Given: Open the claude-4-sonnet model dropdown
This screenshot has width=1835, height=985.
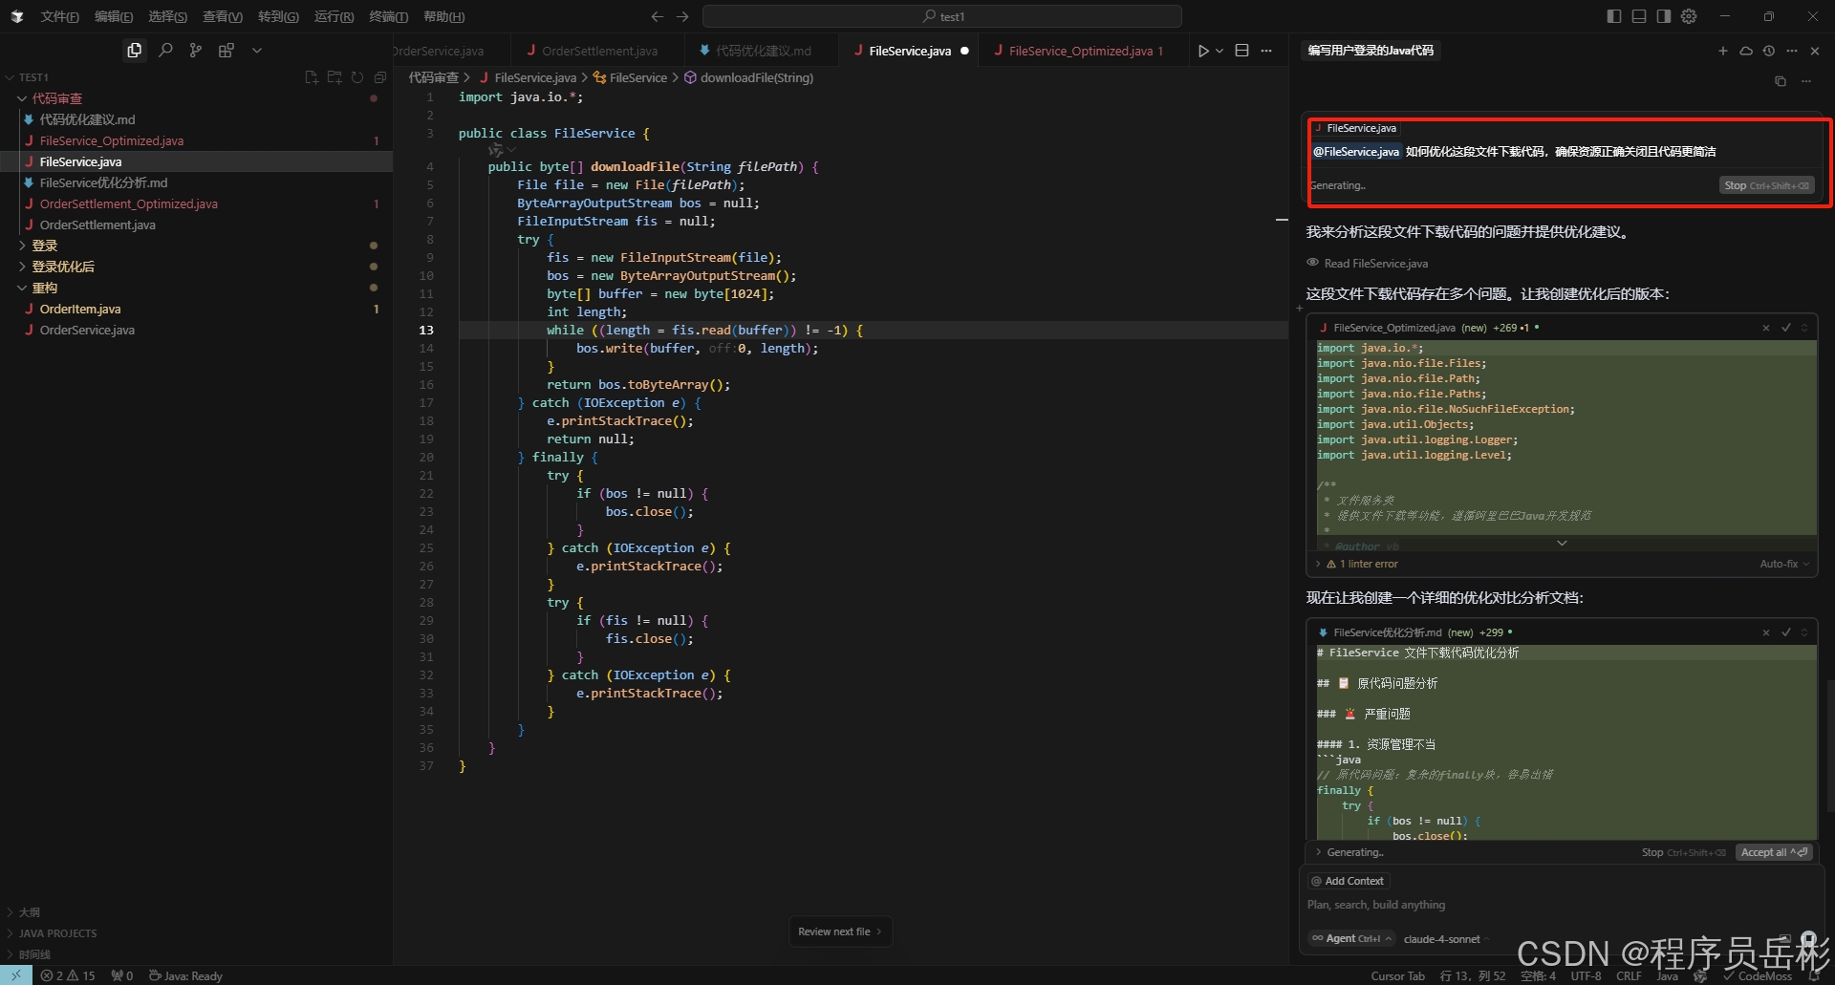Looking at the screenshot, I should point(1444,938).
